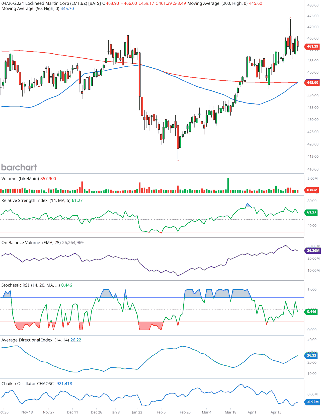
Task: Click the Nov 13 date axis label
Action: 27,412
